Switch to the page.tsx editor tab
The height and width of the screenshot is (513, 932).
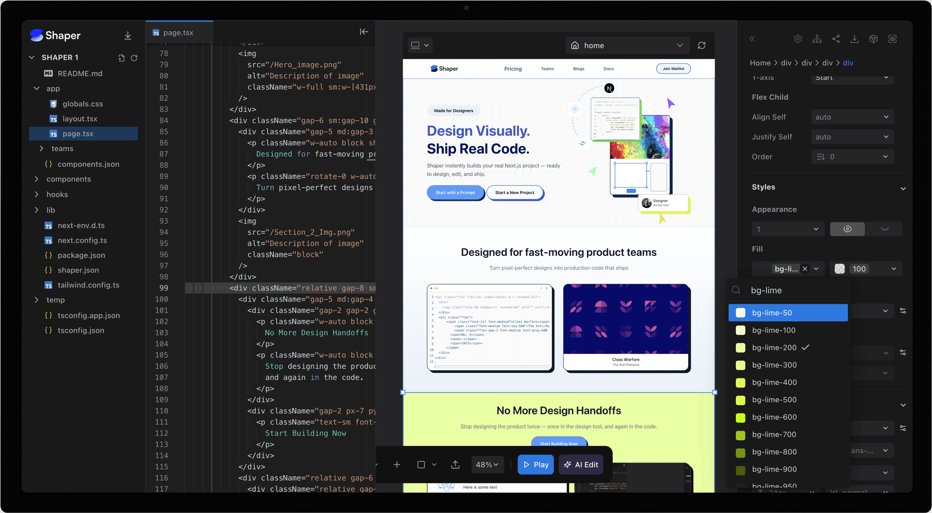(178, 33)
